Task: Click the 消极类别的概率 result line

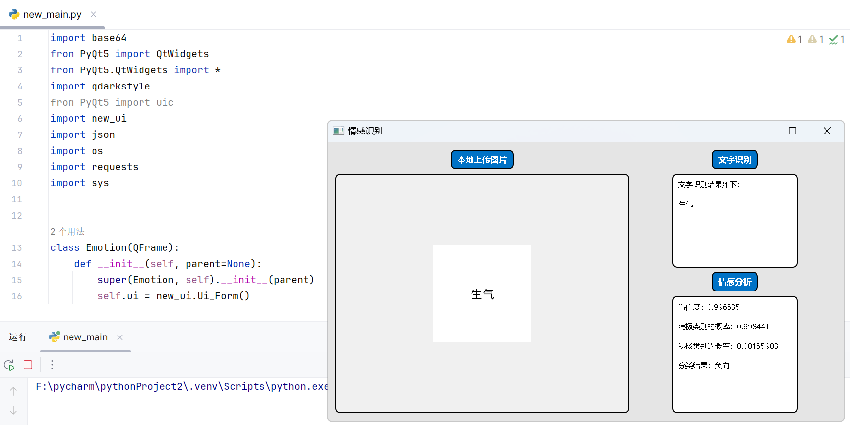Action: click(724, 326)
